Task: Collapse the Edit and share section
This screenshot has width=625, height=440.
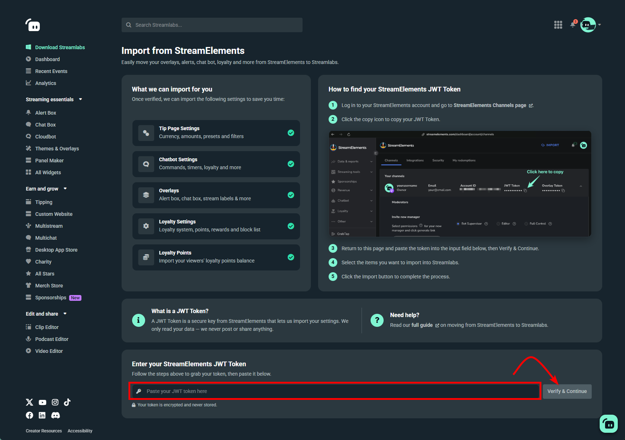Action: (x=46, y=314)
